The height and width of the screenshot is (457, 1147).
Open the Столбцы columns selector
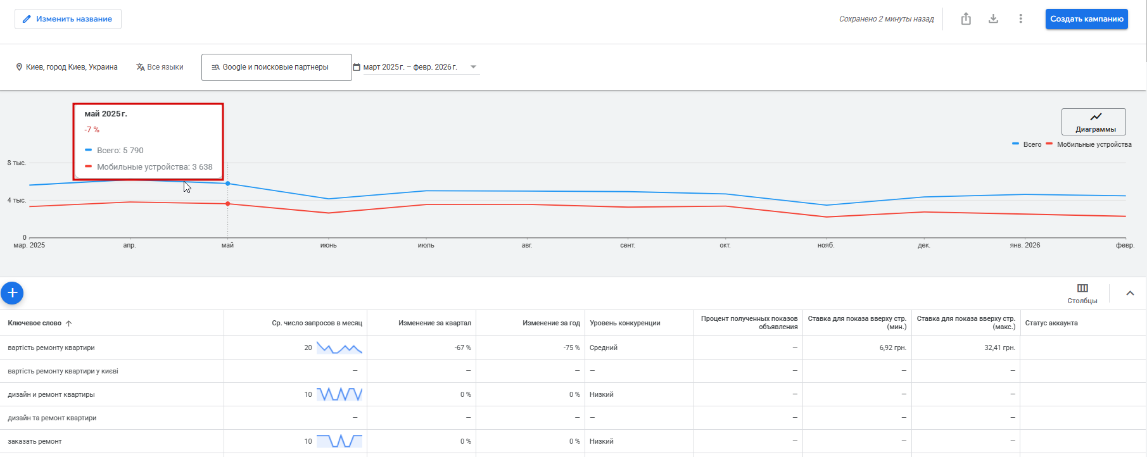point(1082,293)
